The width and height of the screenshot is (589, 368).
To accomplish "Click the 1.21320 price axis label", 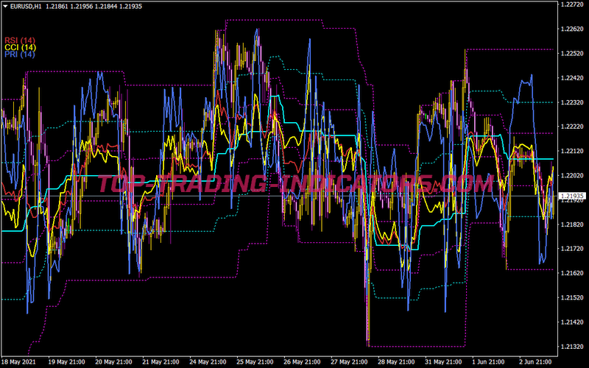I will click(573, 346).
